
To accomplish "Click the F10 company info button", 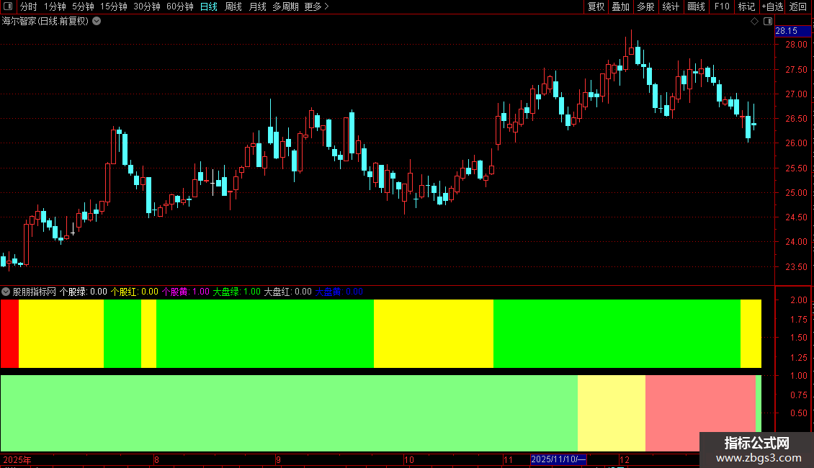I will [x=722, y=6].
